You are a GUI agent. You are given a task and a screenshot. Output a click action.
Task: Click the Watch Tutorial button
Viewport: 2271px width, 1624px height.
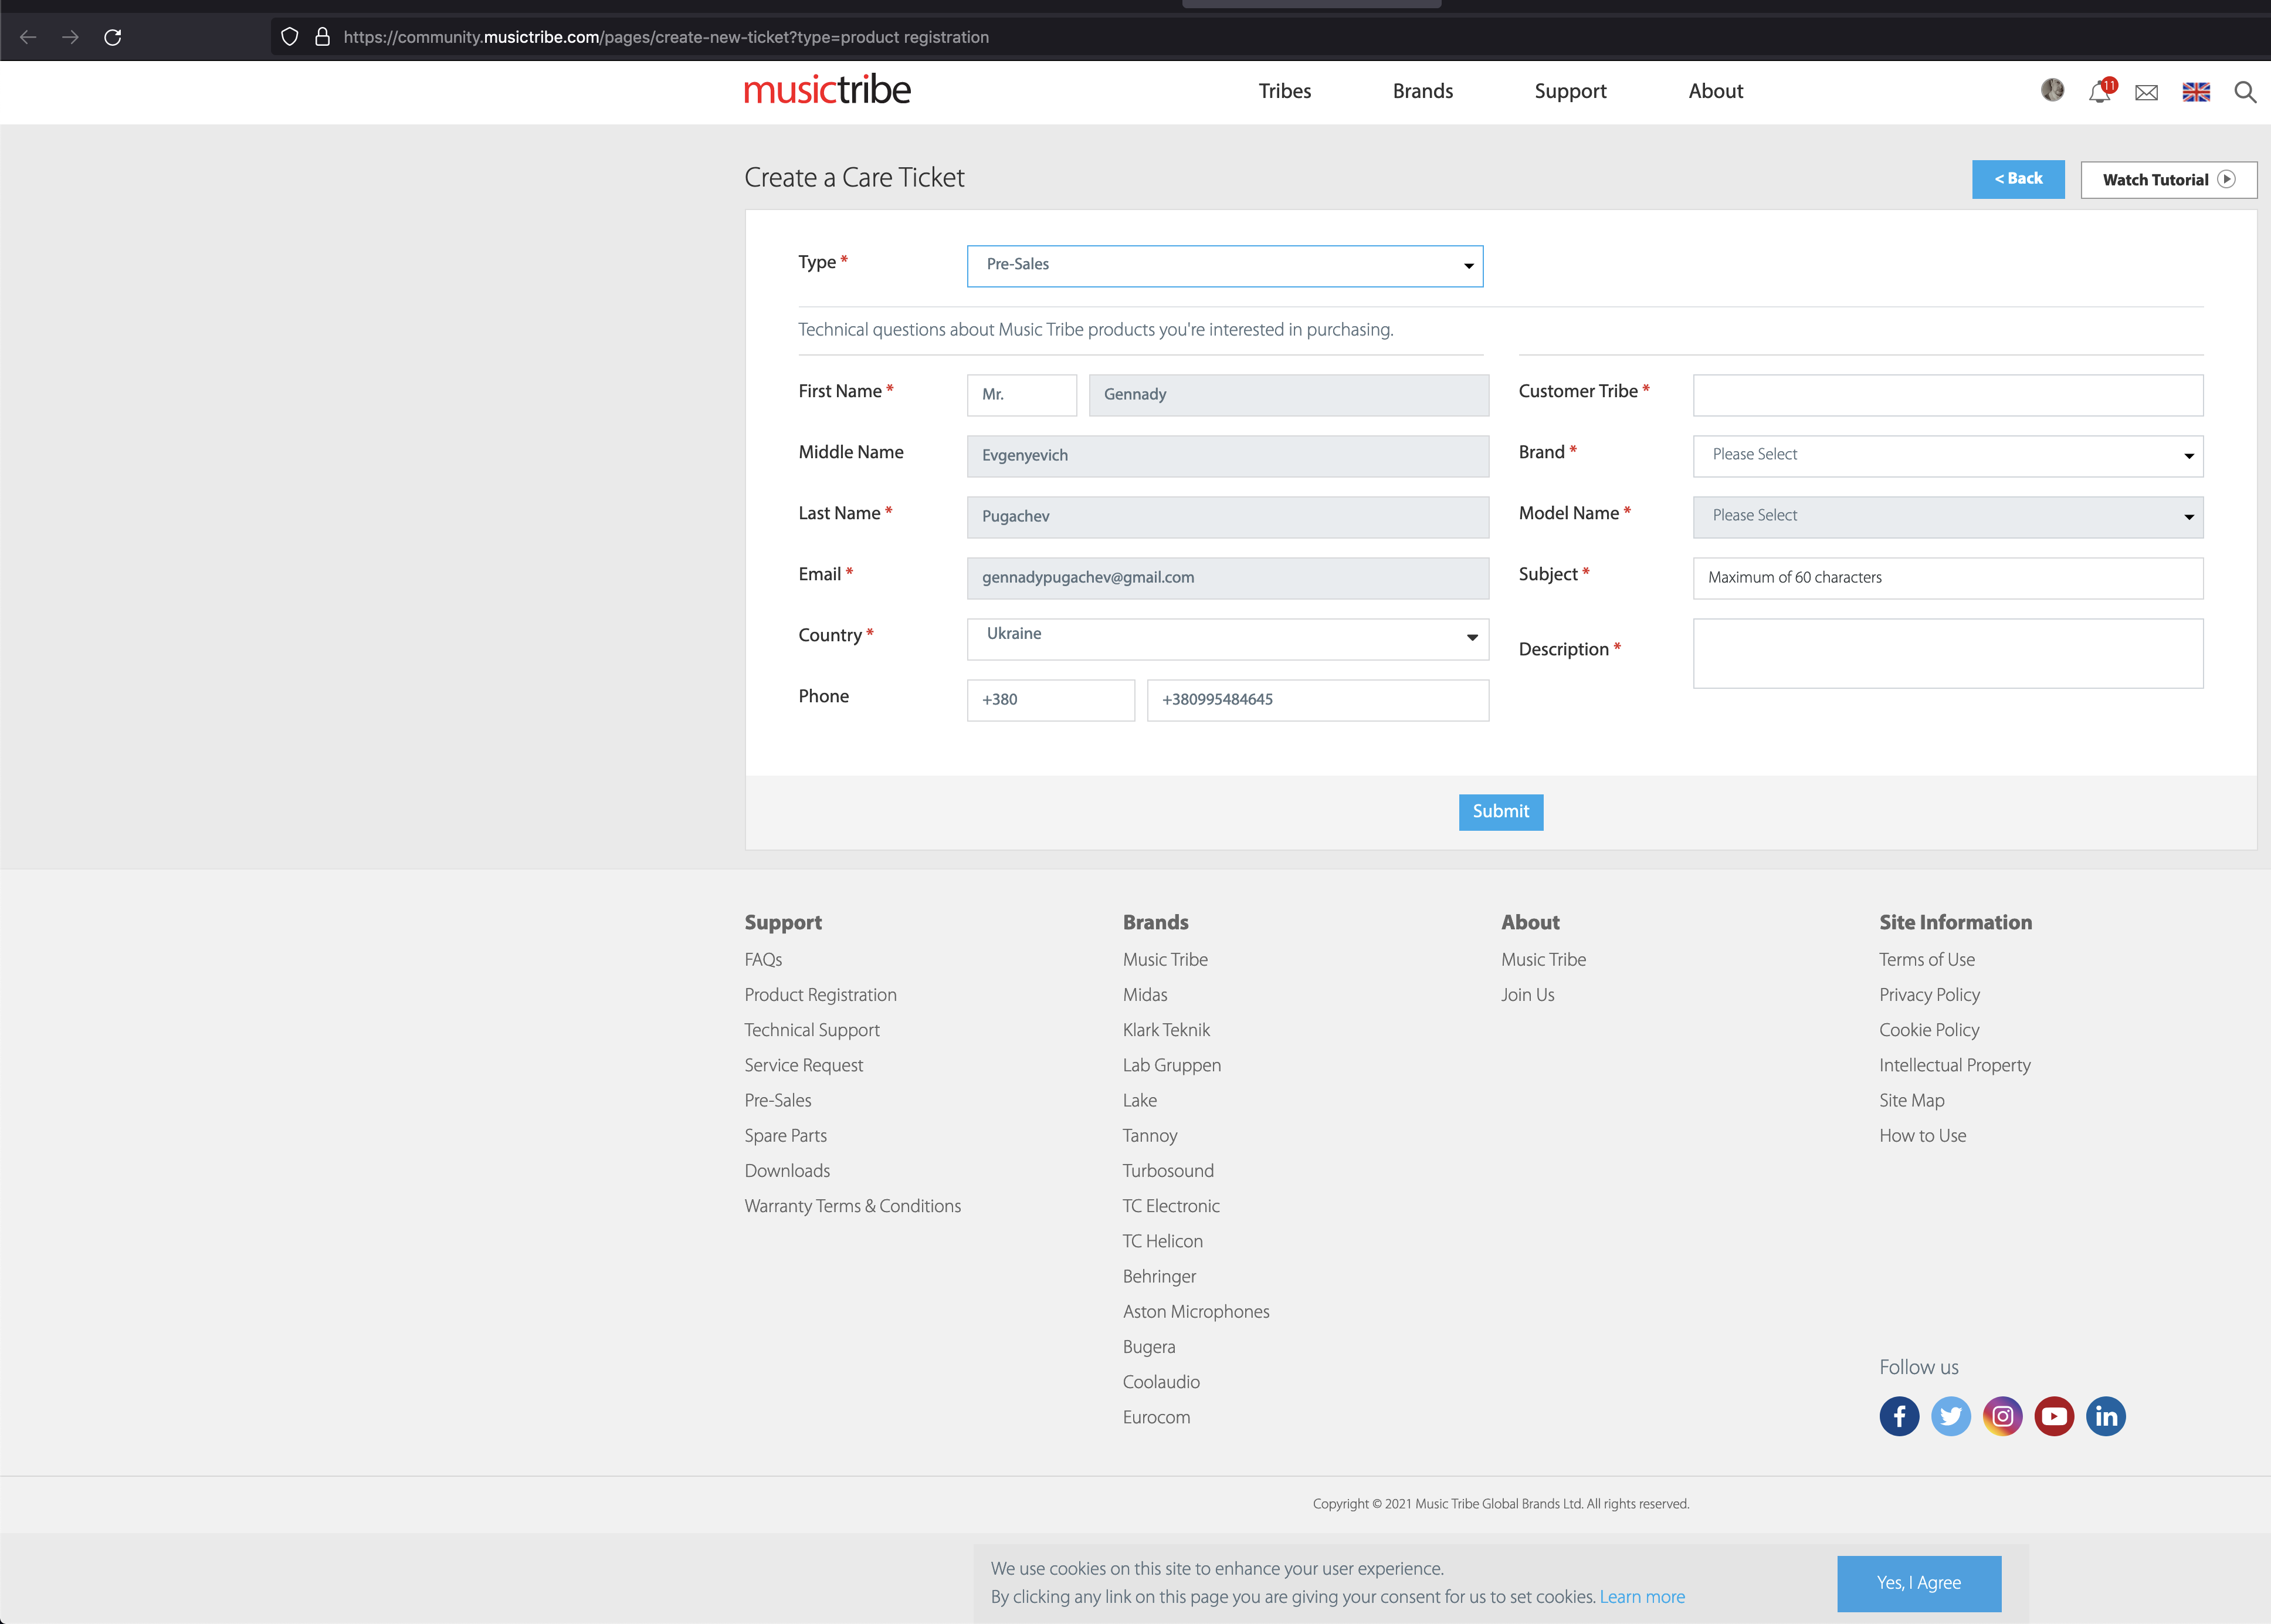(x=2167, y=180)
